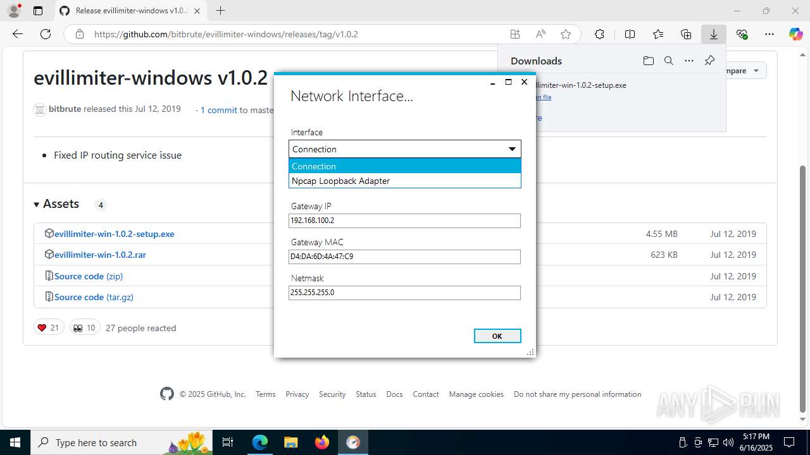
Task: Open more options in Downloads panel
Action: (x=689, y=61)
